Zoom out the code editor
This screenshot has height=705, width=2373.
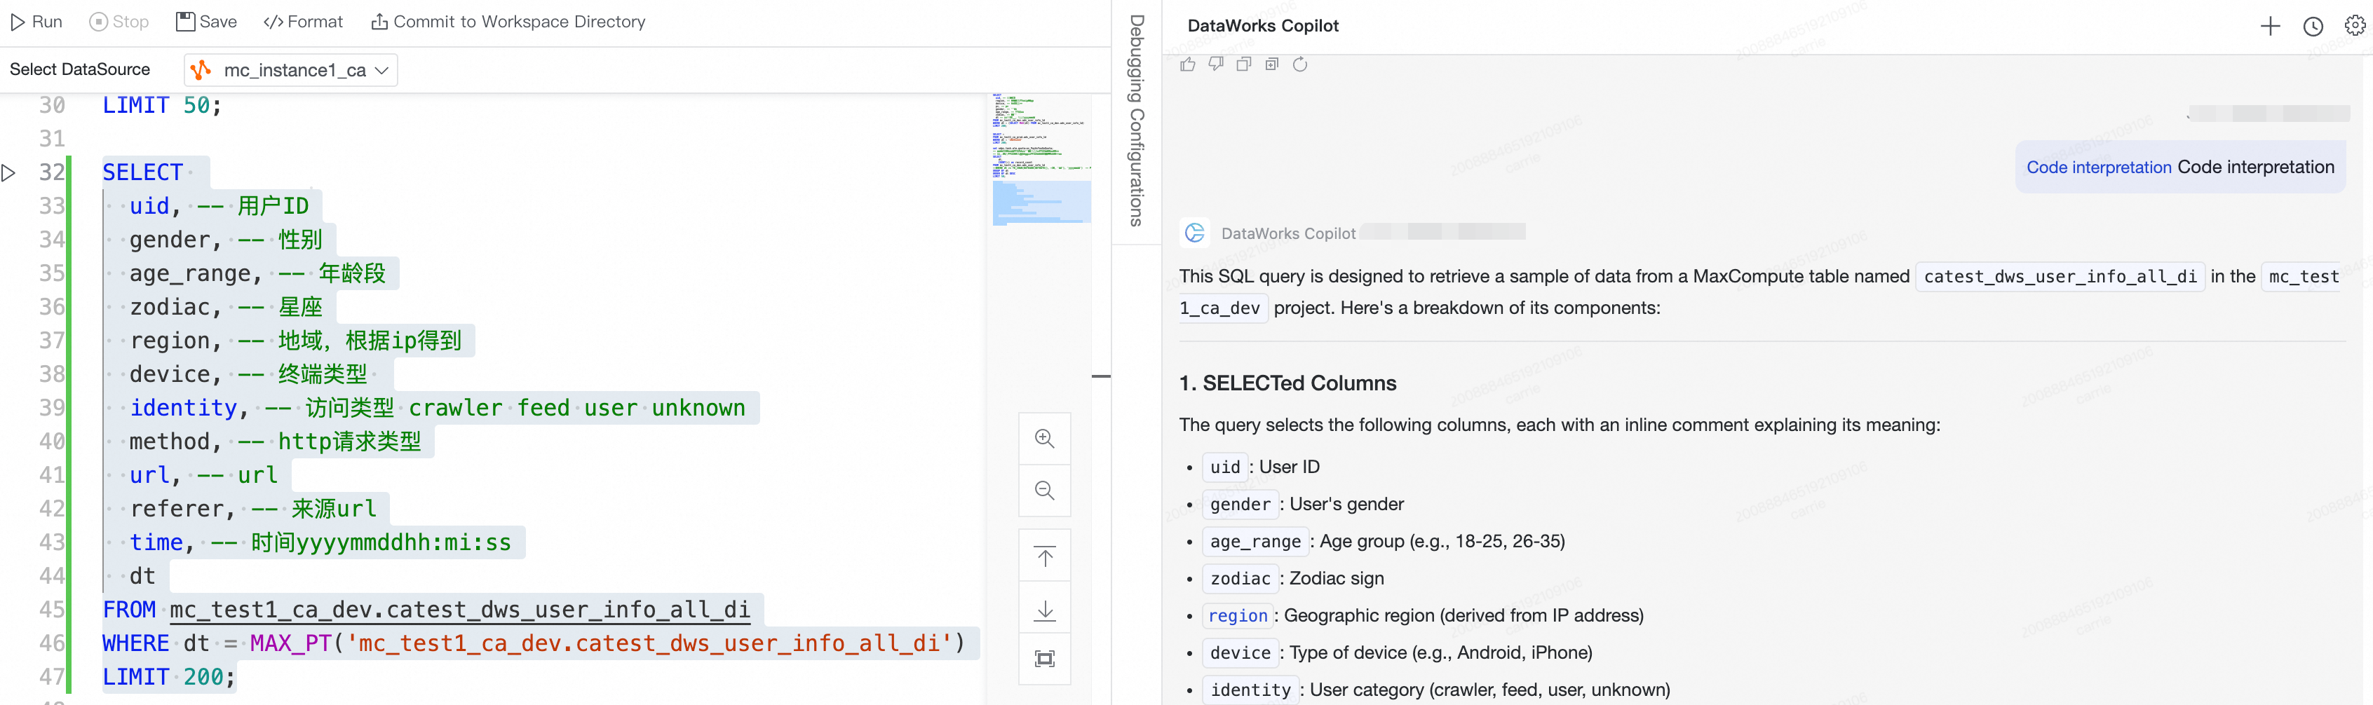(1043, 491)
